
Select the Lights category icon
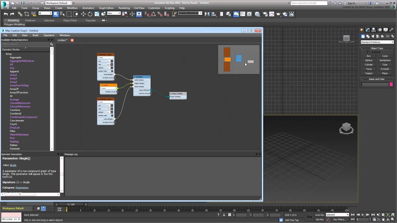coord(373,36)
